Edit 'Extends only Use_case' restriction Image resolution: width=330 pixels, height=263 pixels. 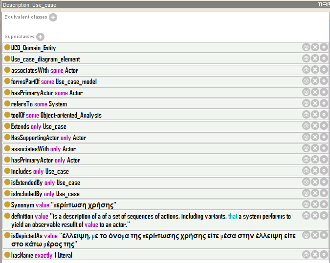[324, 126]
